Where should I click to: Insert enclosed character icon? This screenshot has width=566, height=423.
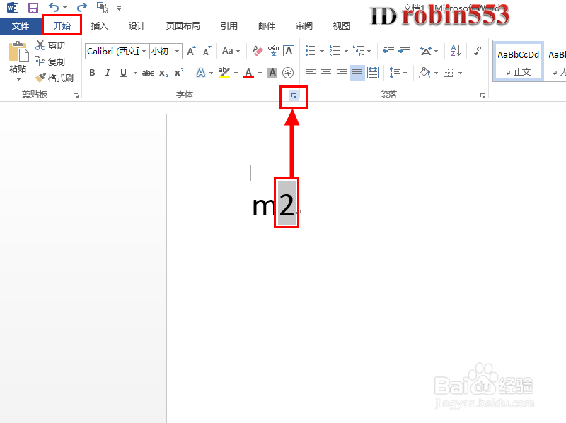pyautogui.click(x=288, y=73)
